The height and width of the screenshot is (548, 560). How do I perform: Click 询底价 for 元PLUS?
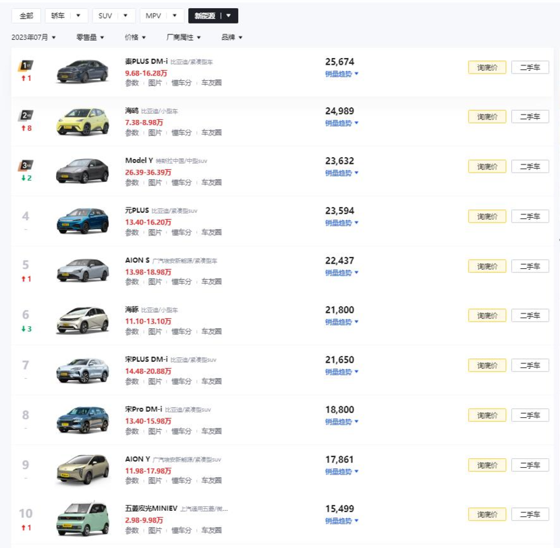tap(487, 216)
